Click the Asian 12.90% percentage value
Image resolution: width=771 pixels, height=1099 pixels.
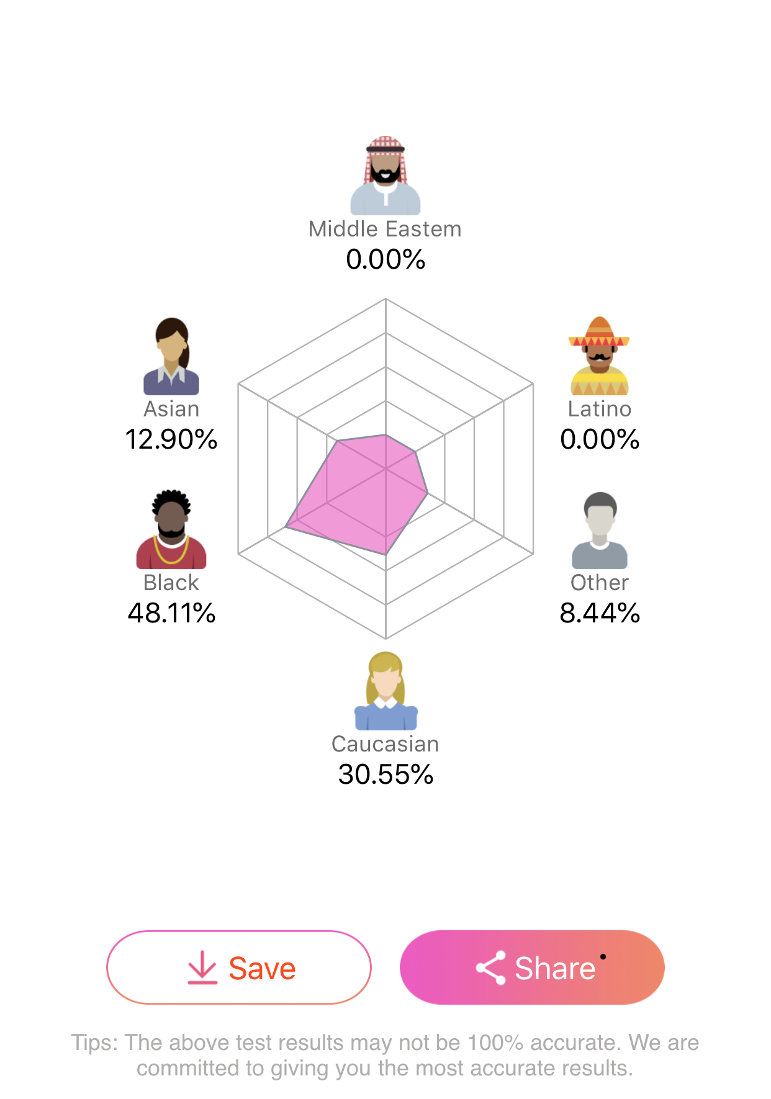171,439
